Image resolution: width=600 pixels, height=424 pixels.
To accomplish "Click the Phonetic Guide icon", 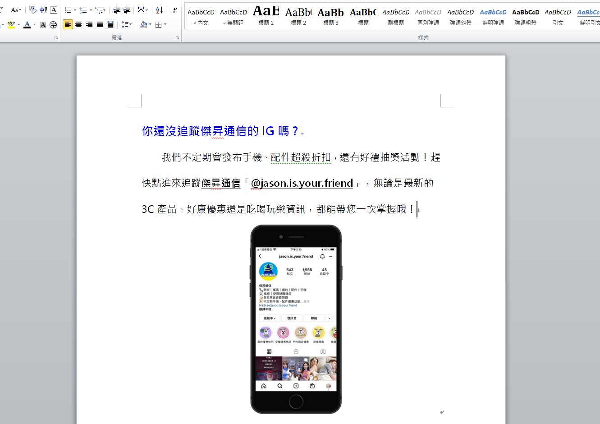I will pyautogui.click(x=43, y=10).
